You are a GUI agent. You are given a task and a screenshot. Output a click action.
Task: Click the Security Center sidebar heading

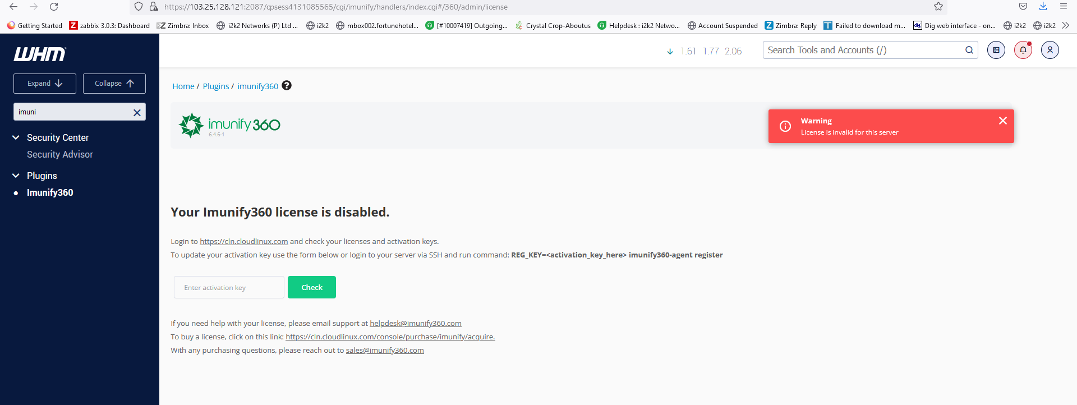tap(58, 137)
